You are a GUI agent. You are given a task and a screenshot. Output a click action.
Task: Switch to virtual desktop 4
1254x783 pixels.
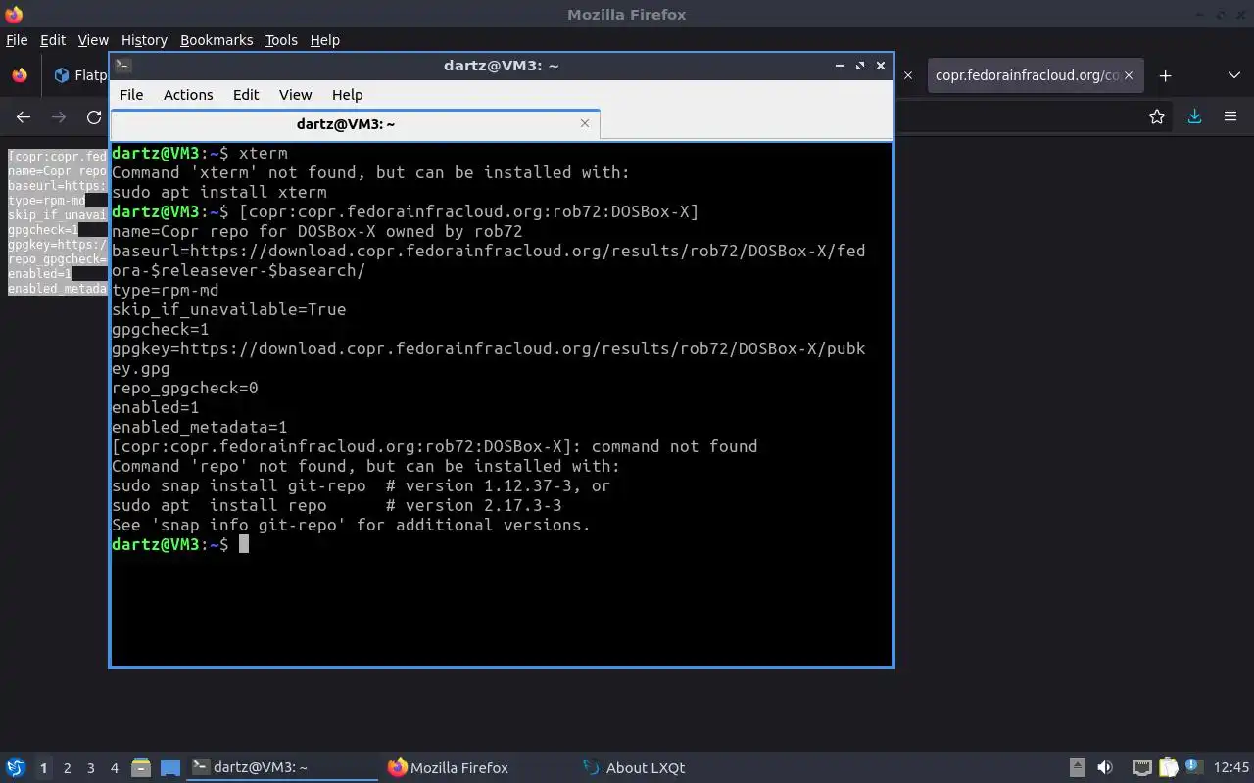[x=114, y=768]
